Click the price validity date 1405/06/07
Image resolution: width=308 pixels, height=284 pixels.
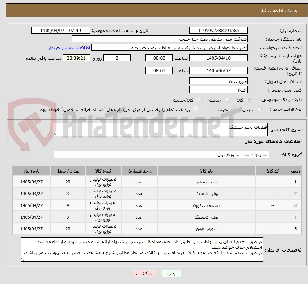[x=218, y=70]
